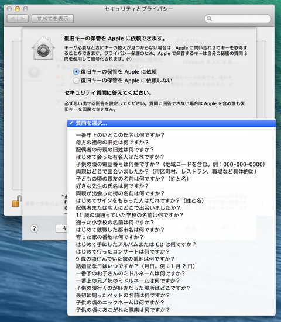281x322 pixels.
Task: Choose 11 歳の頃通っていた学校の名前は何ですか？
Action: tap(172, 215)
